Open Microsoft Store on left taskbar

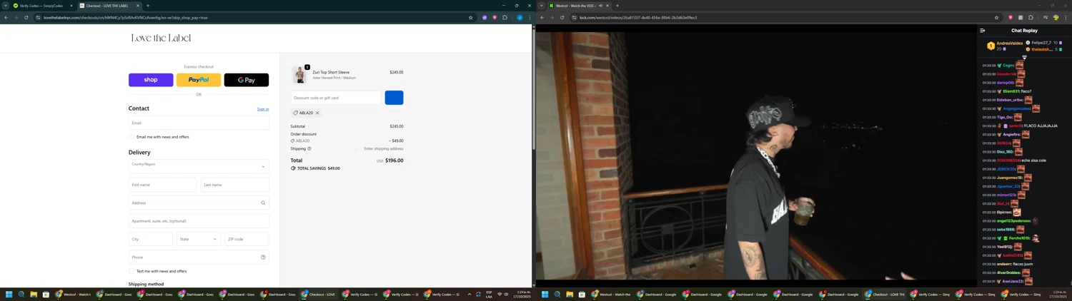coord(46,294)
